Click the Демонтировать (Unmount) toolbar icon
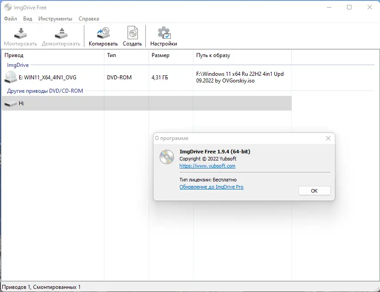The height and width of the screenshot is (292, 380). click(61, 33)
